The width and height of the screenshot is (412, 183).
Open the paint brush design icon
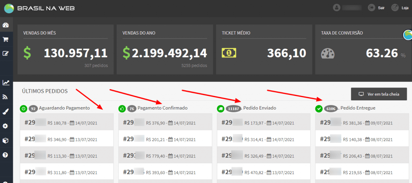(x=6, y=111)
